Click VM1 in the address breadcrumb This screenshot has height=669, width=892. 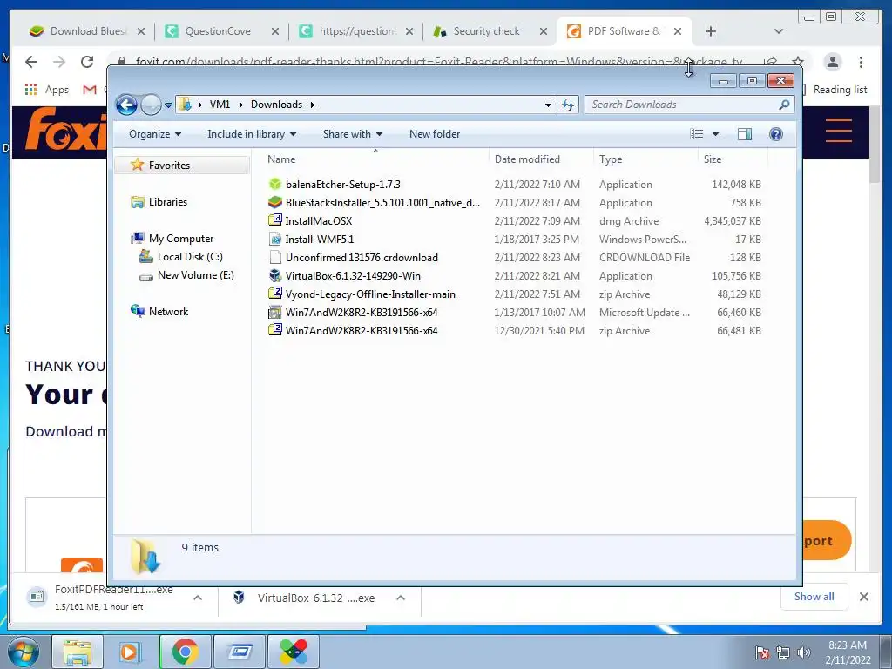click(220, 105)
